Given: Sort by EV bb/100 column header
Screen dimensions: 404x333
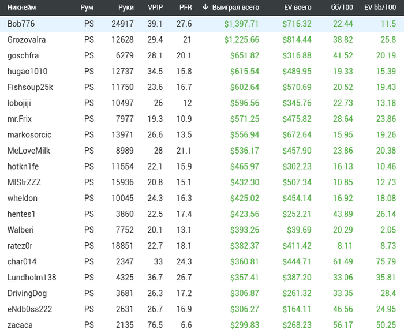Looking at the screenshot, I should coord(380,8).
